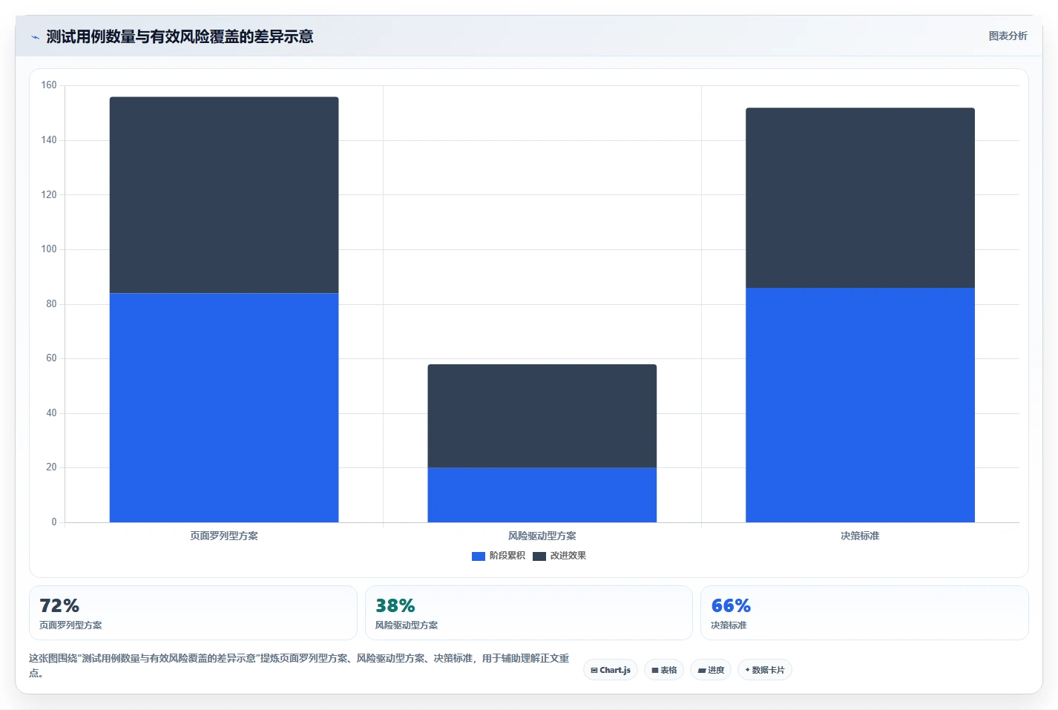The width and height of the screenshot is (1058, 710).
Task: Click the description paragraph starting 这张图围绕
Action: (299, 665)
